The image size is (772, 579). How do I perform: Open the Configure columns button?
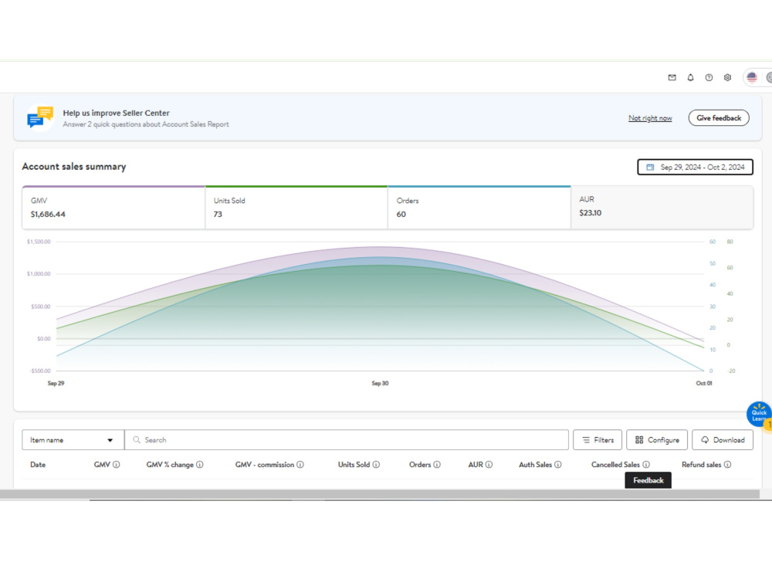(657, 440)
